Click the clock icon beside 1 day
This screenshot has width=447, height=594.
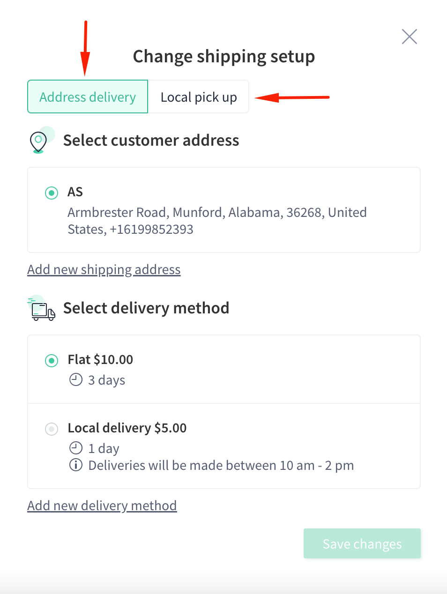coord(76,448)
